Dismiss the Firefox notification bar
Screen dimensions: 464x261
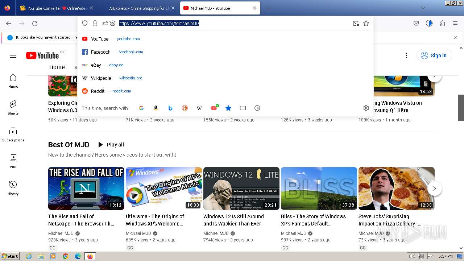(x=455, y=37)
